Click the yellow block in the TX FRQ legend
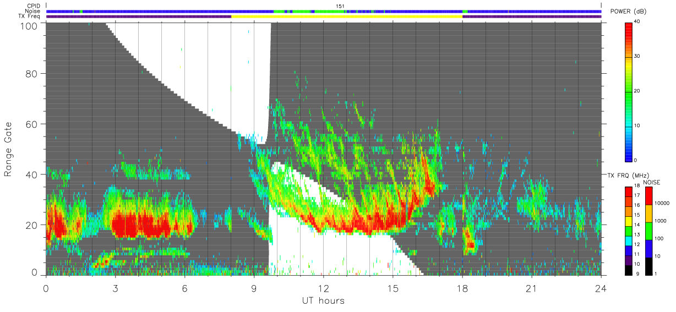 tap(629, 221)
